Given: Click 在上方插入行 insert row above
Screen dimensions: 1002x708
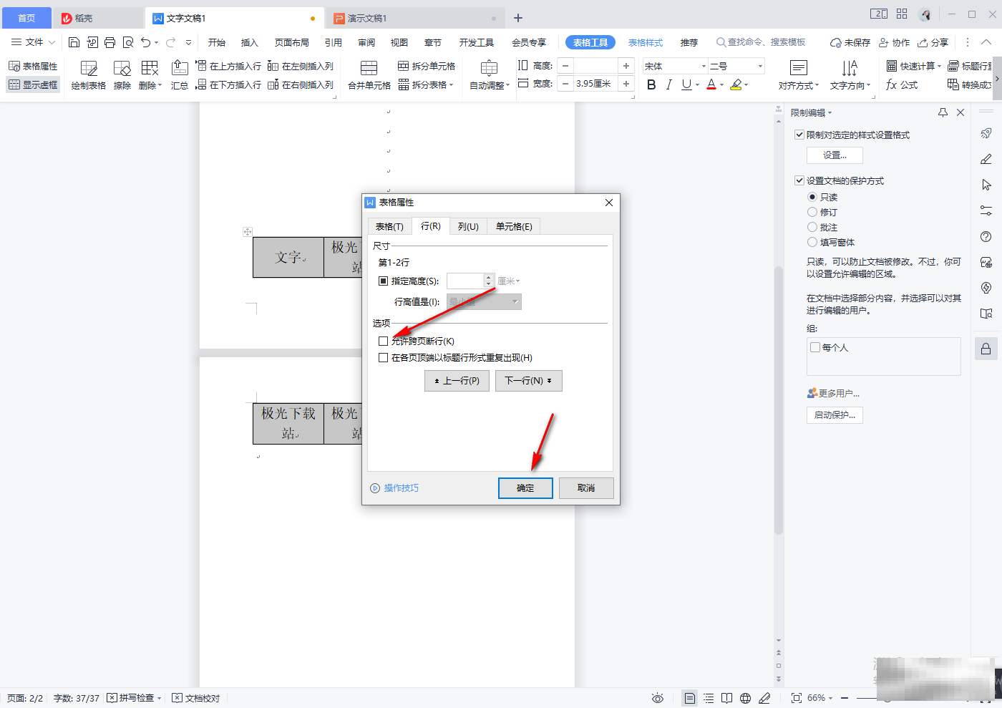Looking at the screenshot, I should [228, 66].
